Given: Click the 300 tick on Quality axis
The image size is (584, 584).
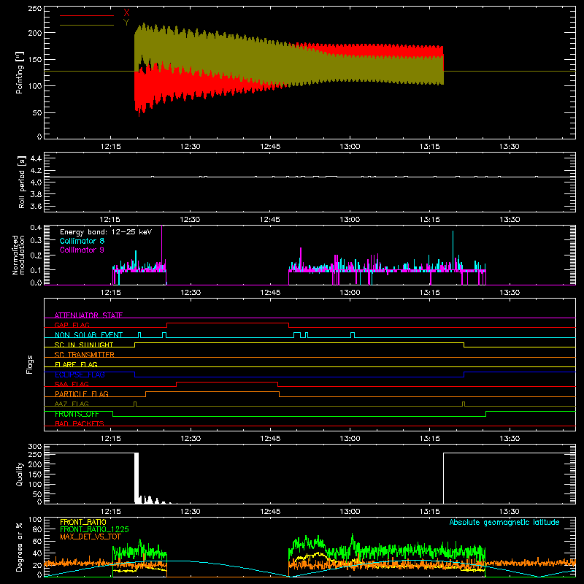Looking at the screenshot, I should 35,447.
